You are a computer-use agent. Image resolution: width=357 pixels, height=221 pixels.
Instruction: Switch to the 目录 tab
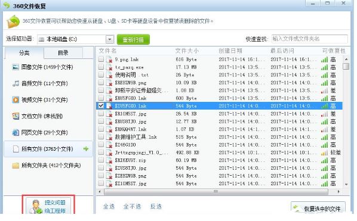pyautogui.click(x=63, y=53)
